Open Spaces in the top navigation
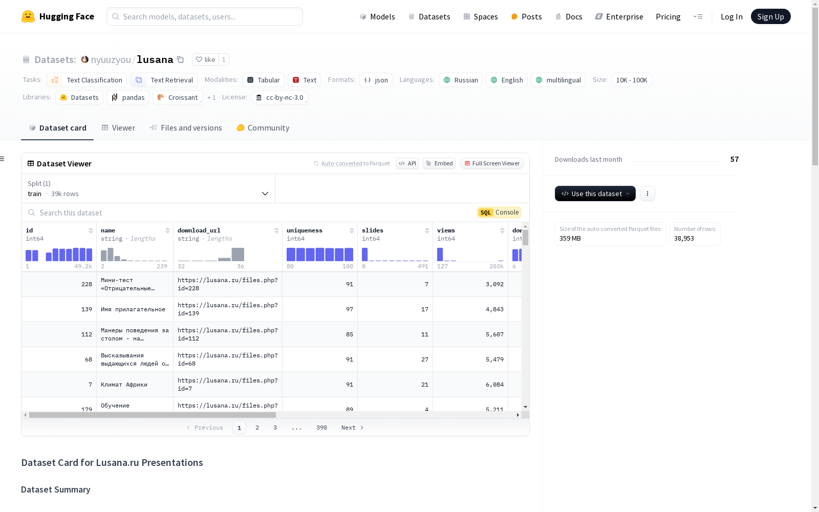 point(481,16)
